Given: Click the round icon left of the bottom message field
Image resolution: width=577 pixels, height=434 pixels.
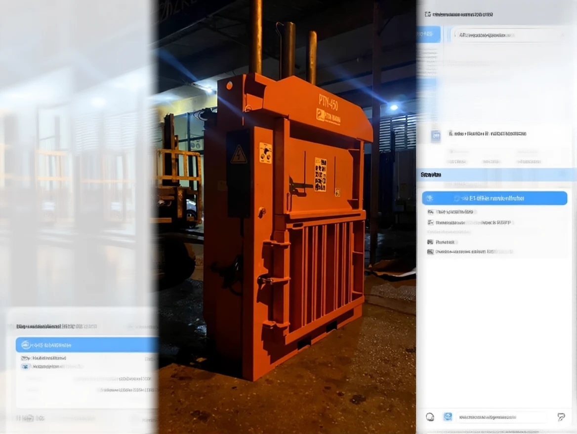Looking at the screenshot, I should coord(430,417).
